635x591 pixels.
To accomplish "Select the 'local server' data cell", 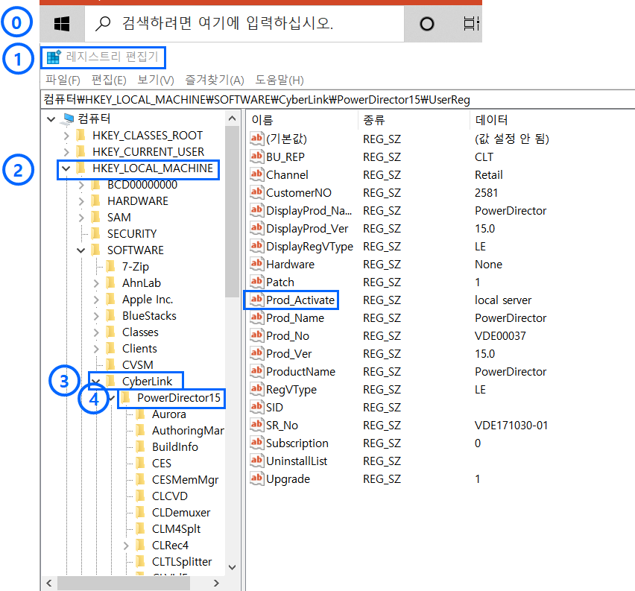I will [x=502, y=300].
